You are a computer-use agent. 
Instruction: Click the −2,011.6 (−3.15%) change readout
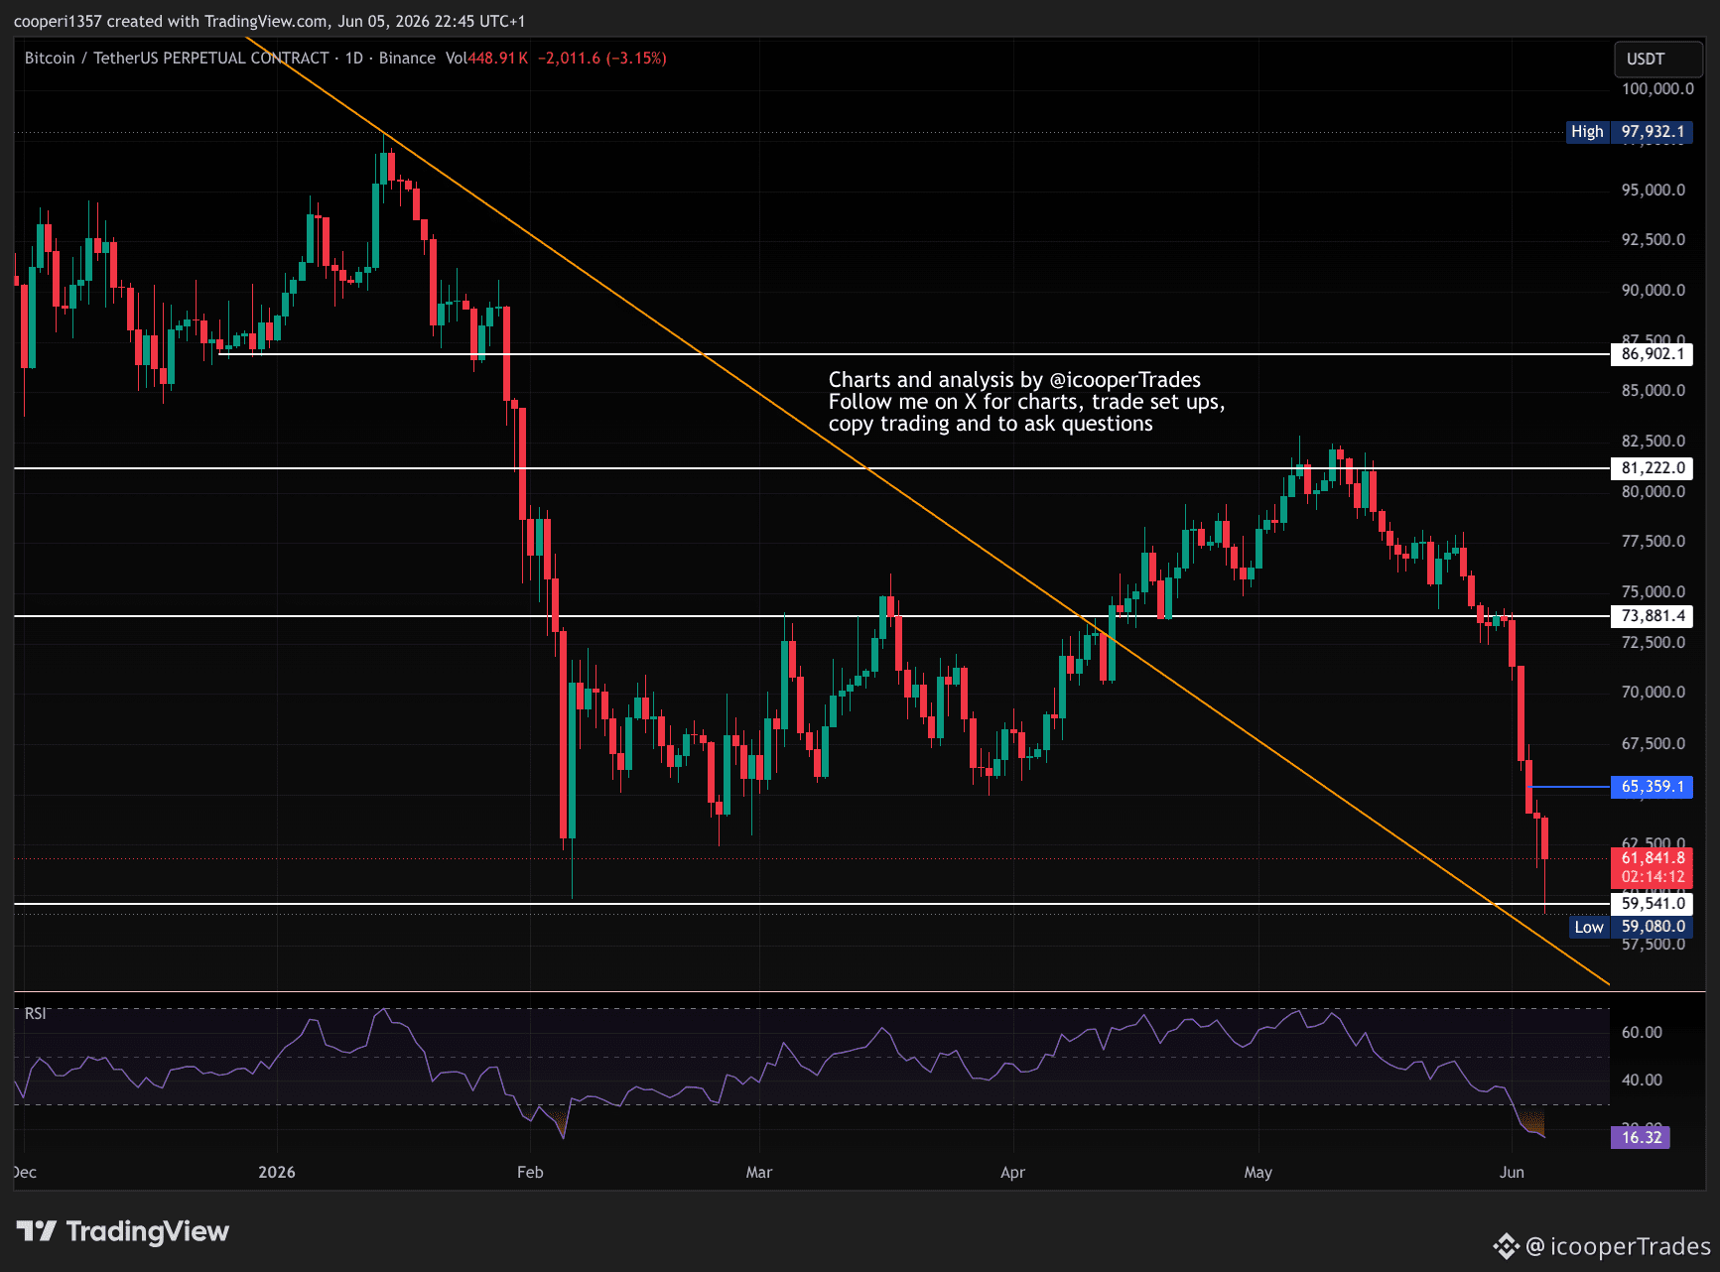(x=602, y=59)
